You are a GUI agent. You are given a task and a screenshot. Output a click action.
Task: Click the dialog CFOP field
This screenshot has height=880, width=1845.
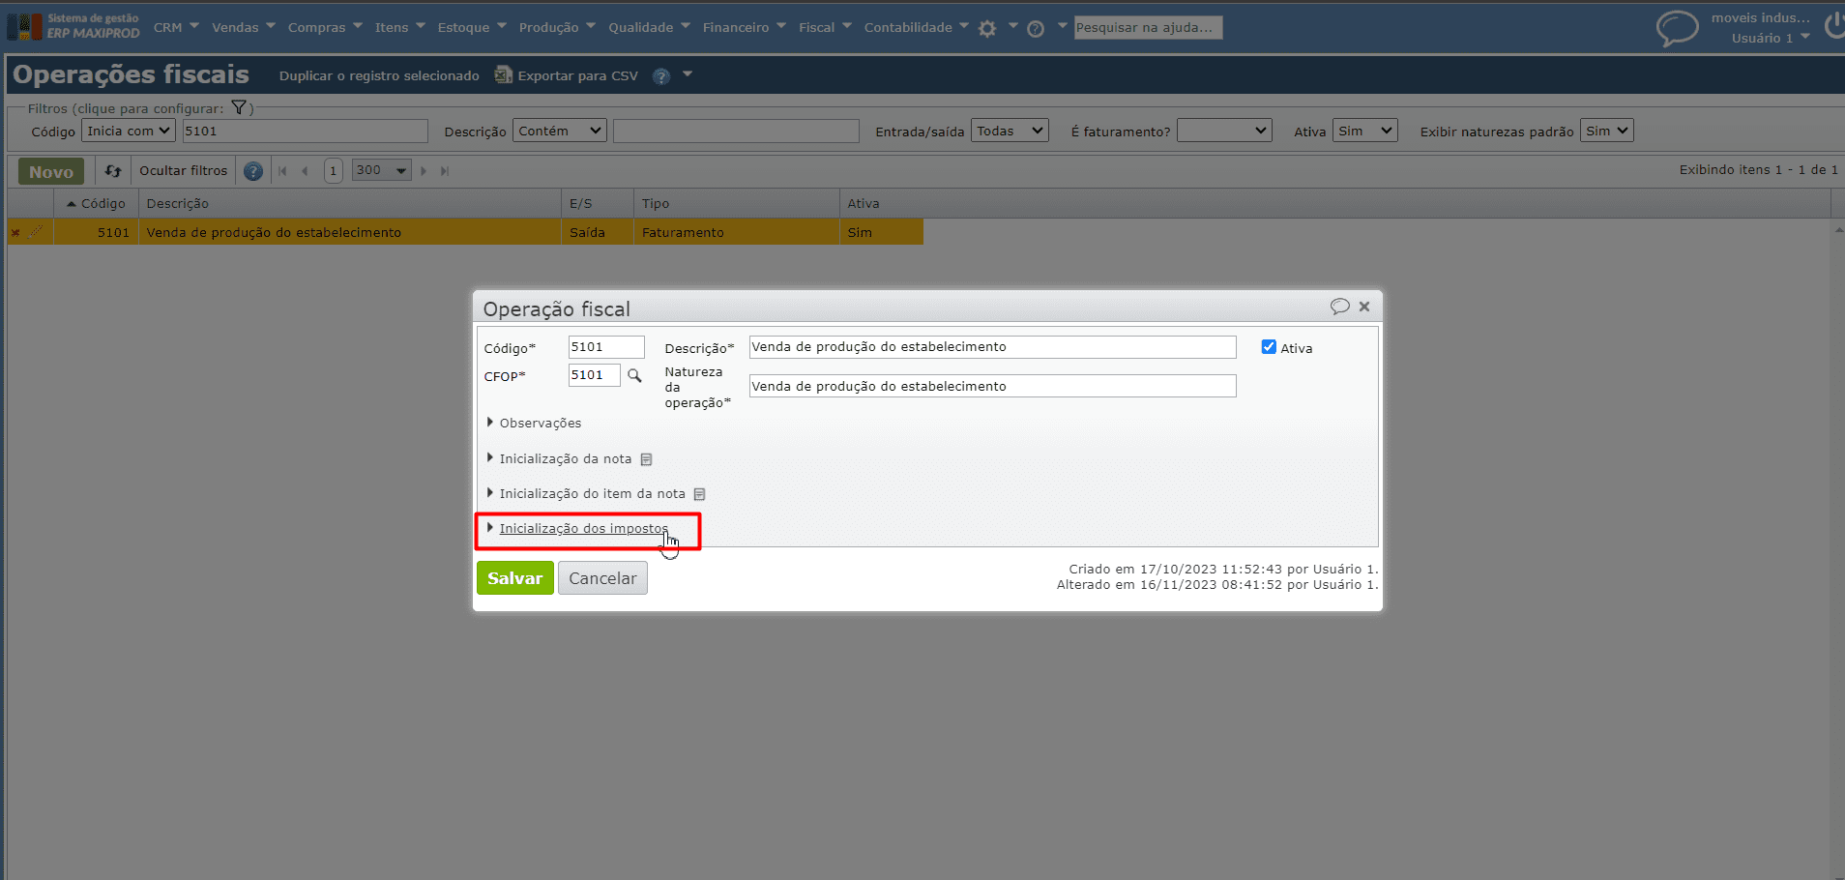click(594, 375)
